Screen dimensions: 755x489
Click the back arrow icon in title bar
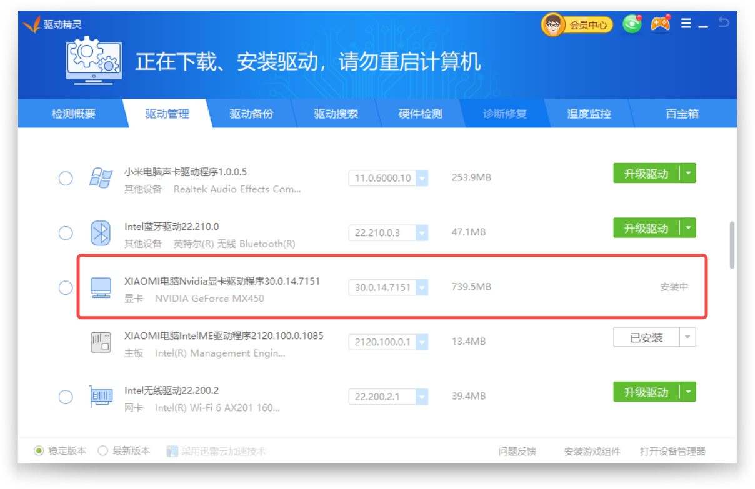[723, 23]
